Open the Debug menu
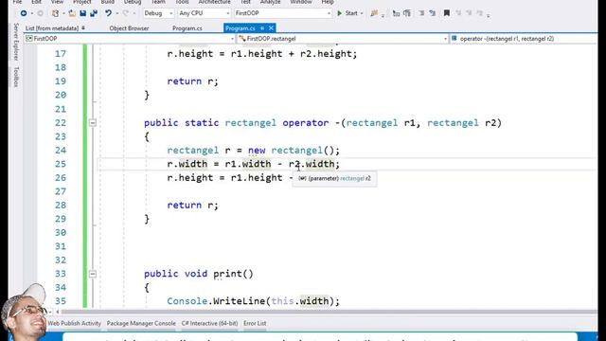This screenshot has height=341, width=606. click(x=133, y=2)
